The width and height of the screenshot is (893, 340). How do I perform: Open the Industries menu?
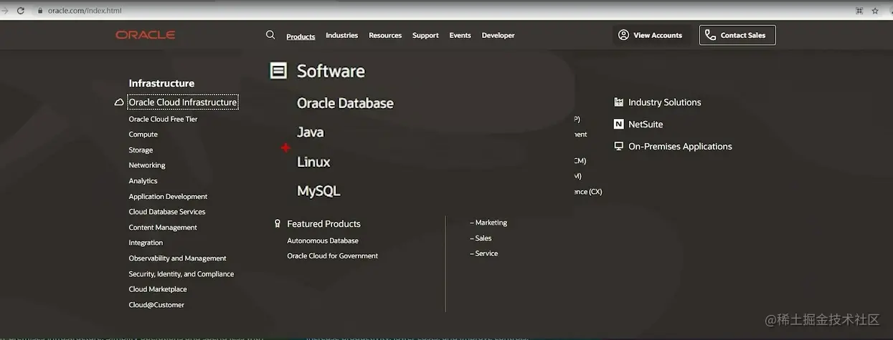(x=341, y=35)
